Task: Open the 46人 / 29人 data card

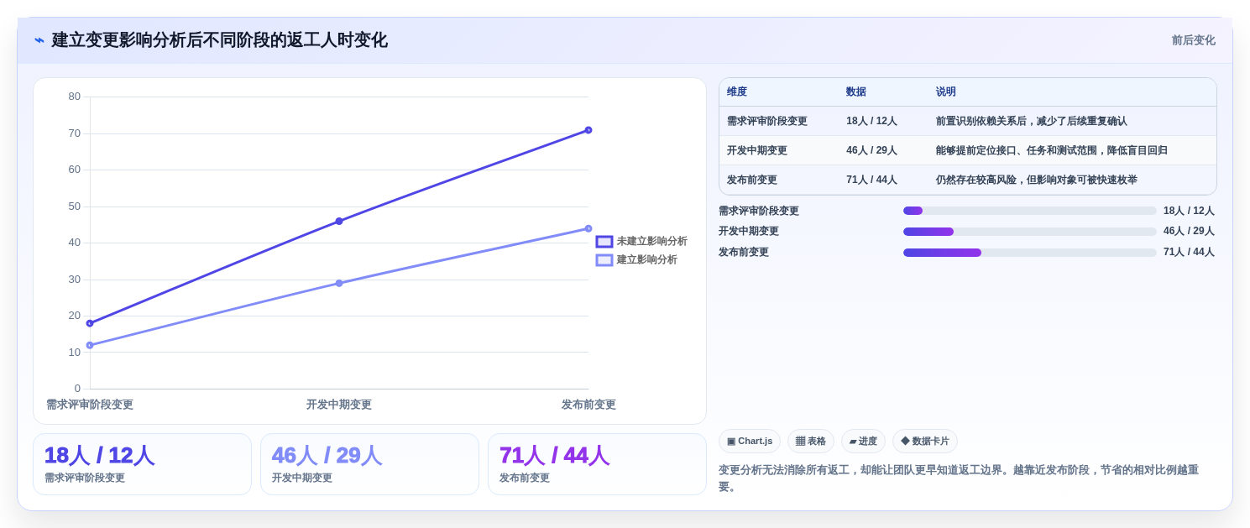Action: (x=369, y=464)
